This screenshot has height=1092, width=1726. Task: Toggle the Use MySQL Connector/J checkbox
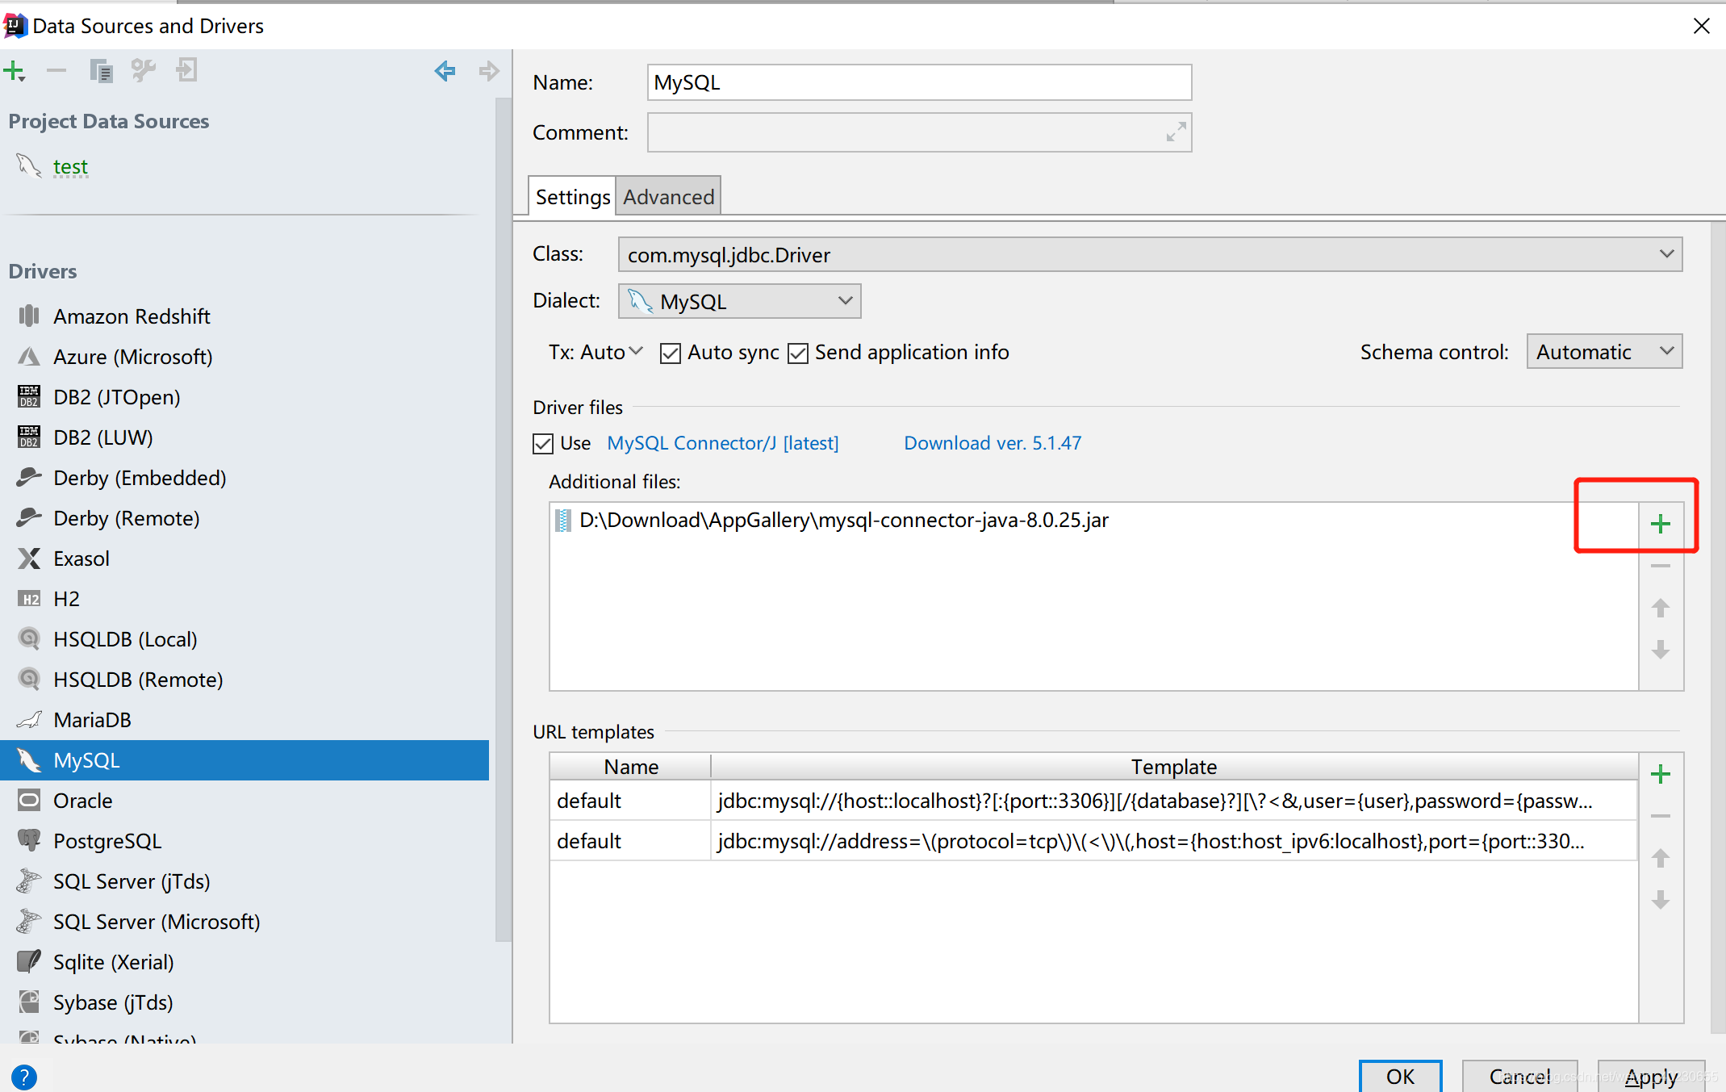pyautogui.click(x=543, y=444)
